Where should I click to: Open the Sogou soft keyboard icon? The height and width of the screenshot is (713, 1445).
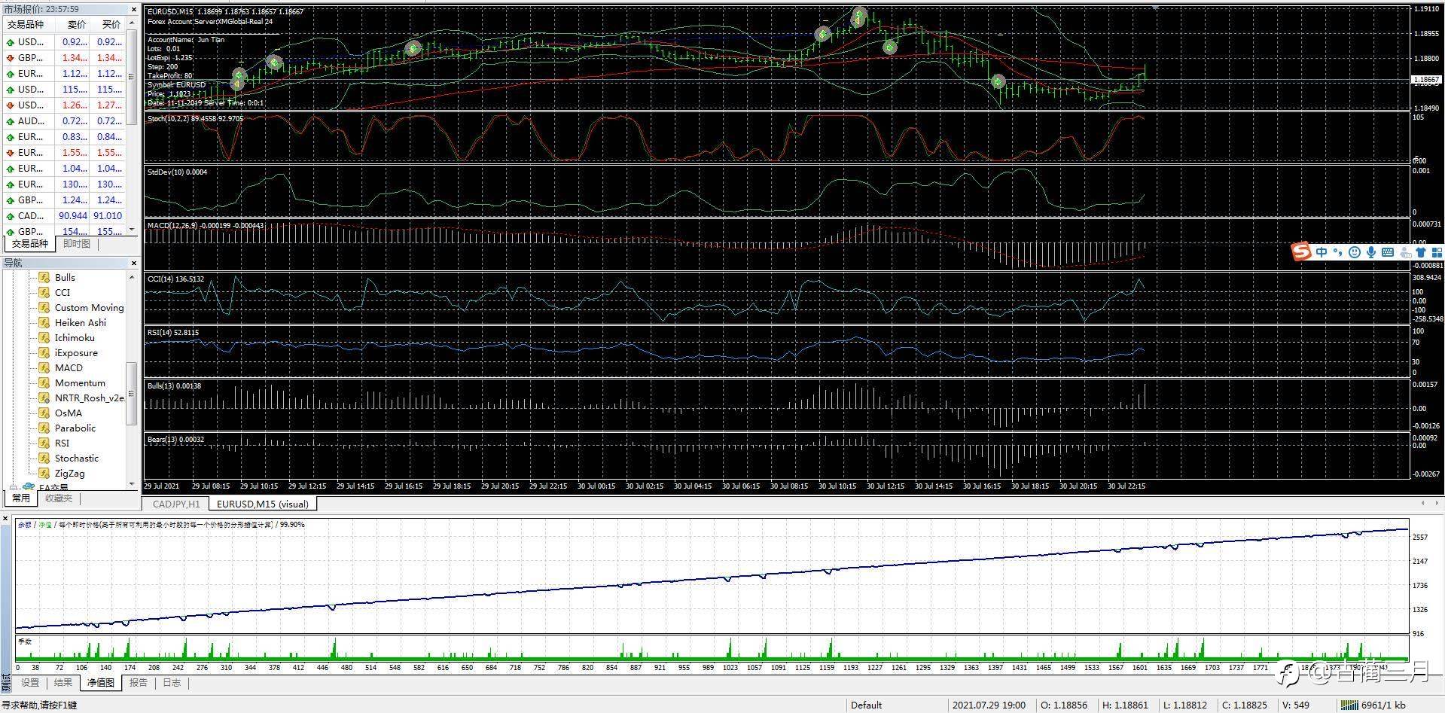pyautogui.click(x=1387, y=252)
